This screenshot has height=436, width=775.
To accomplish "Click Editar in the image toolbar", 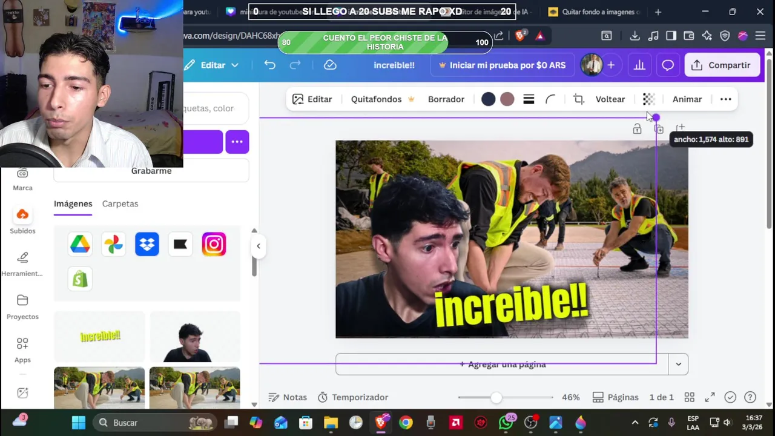I will click(x=312, y=99).
